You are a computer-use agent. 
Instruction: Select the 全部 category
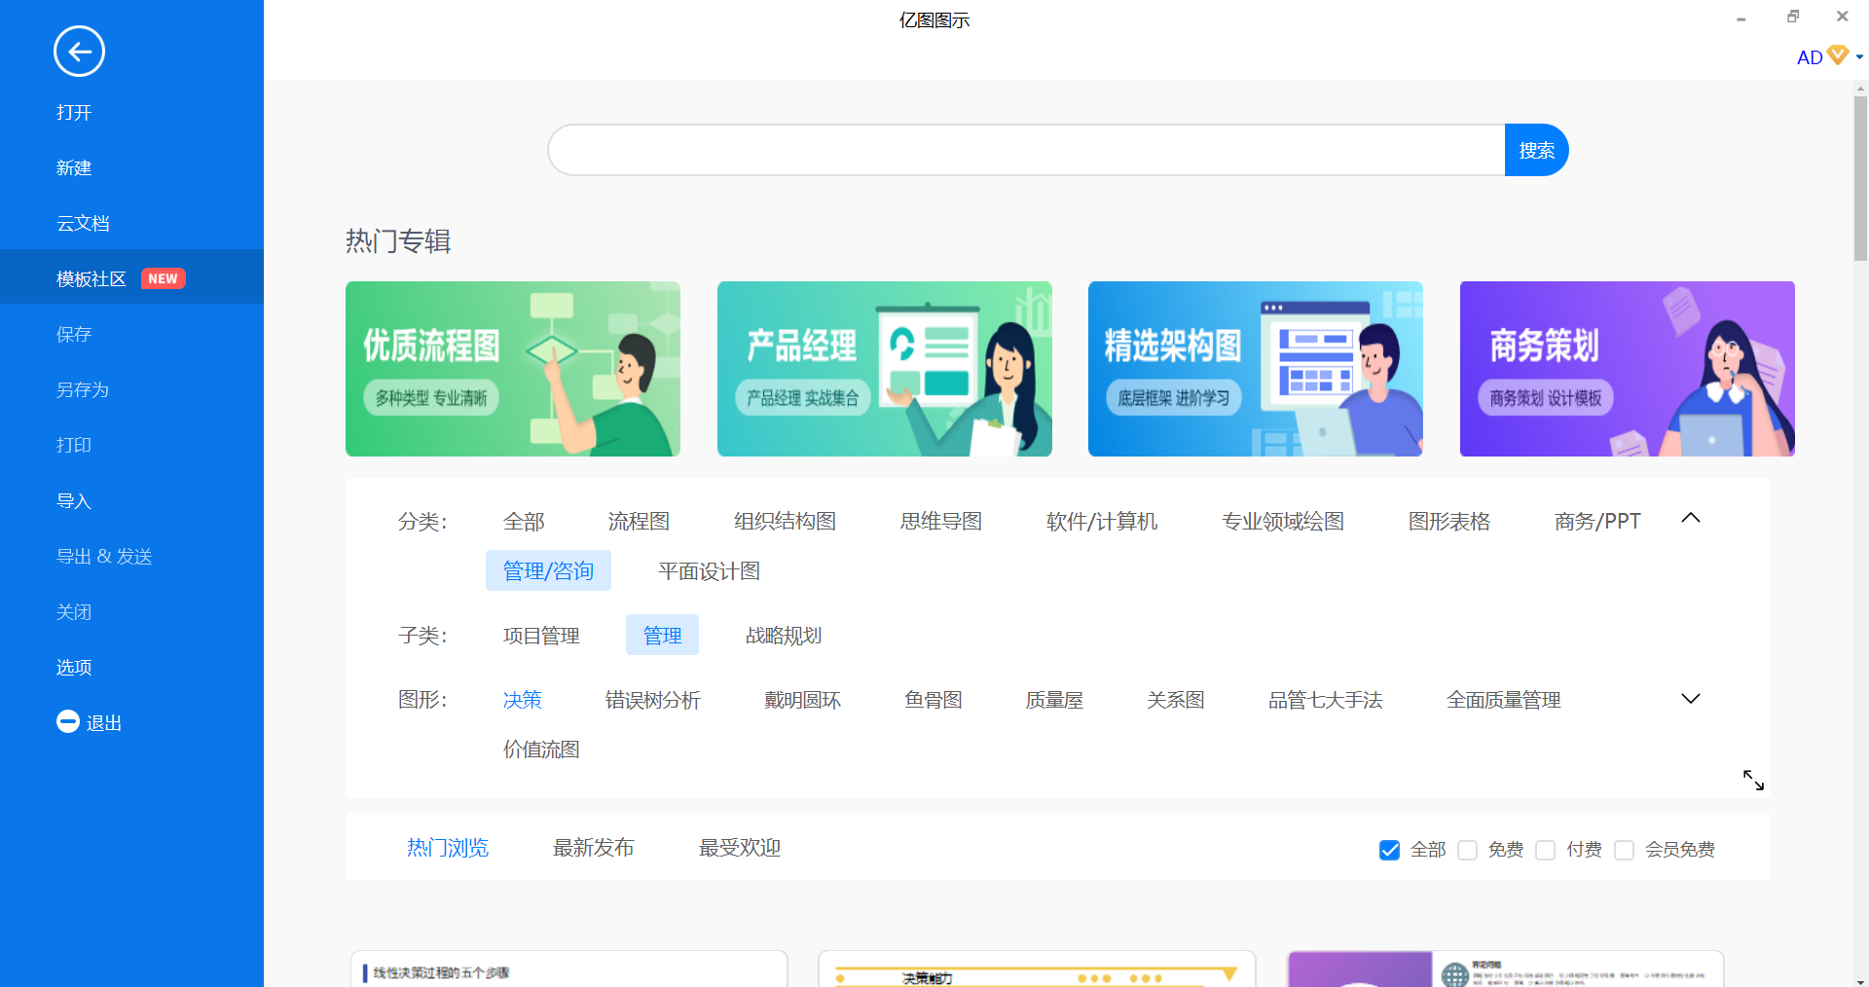[x=524, y=522]
